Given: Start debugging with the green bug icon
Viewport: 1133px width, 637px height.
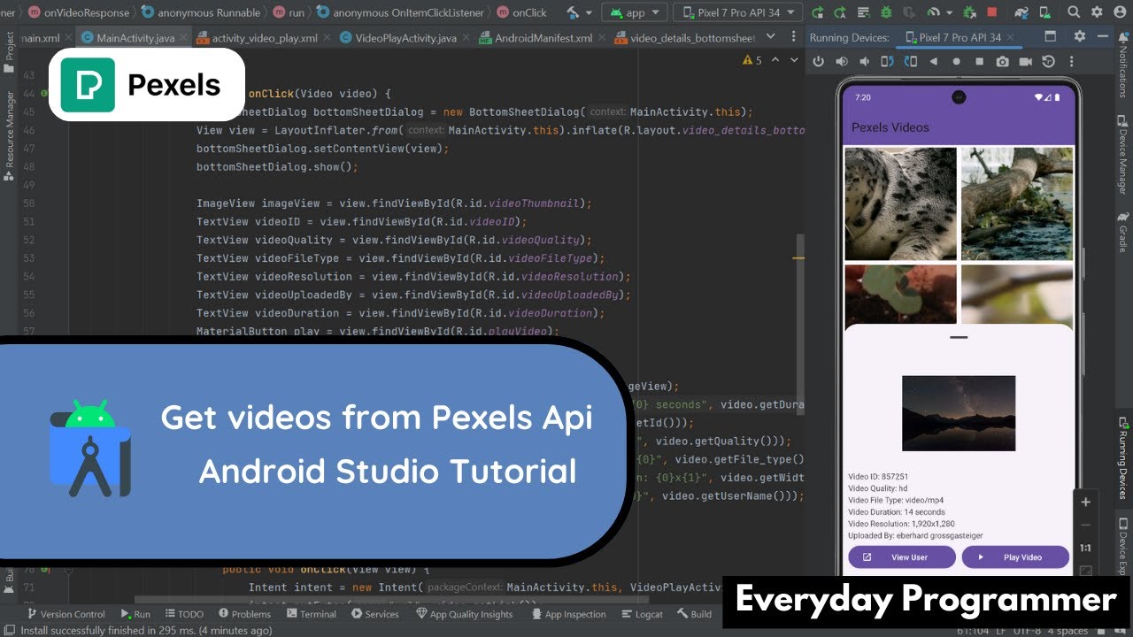Looking at the screenshot, I should [886, 12].
